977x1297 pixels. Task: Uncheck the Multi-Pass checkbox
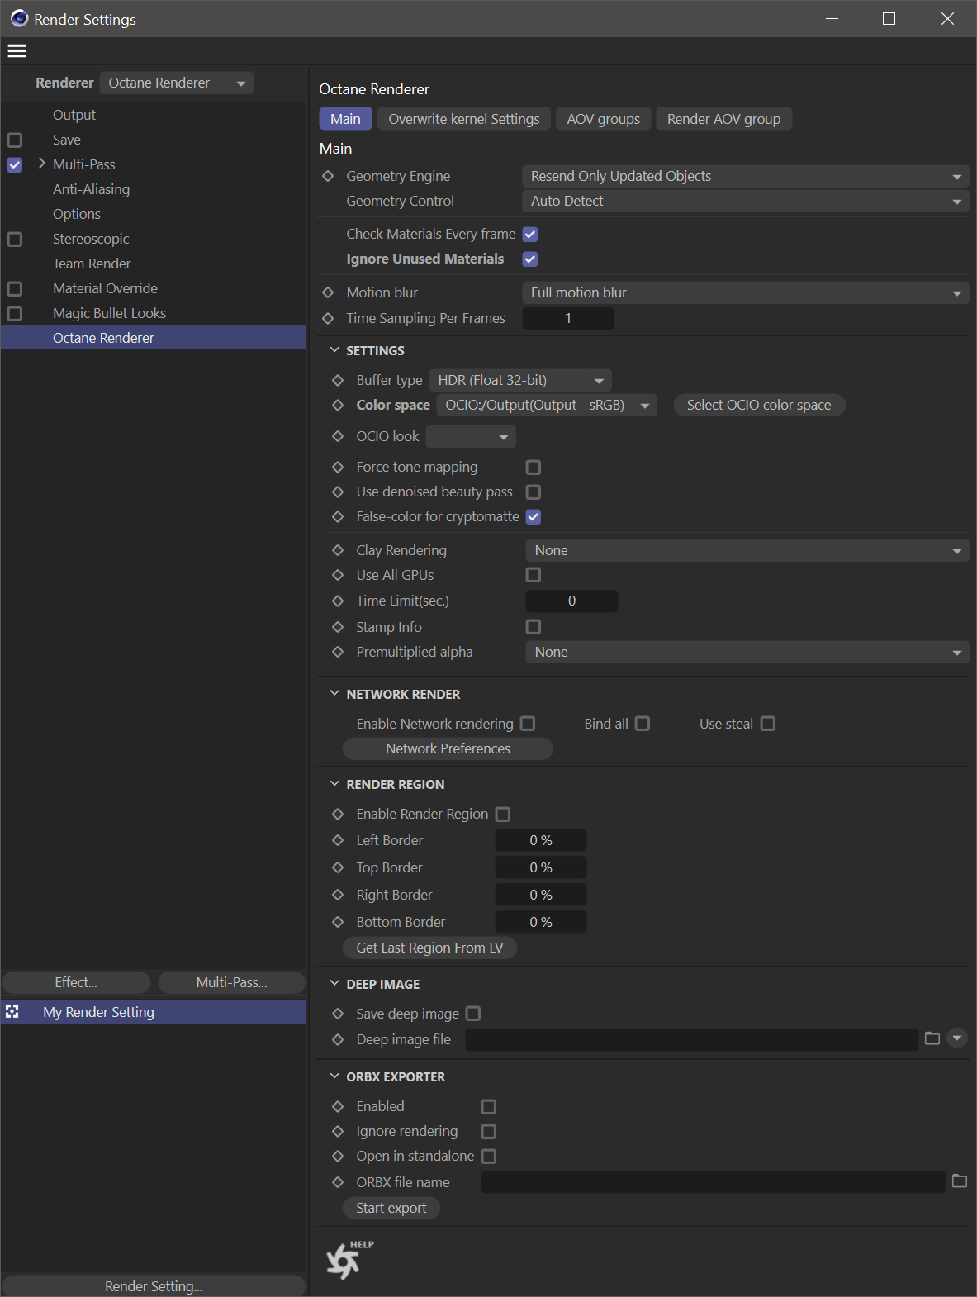point(15,165)
